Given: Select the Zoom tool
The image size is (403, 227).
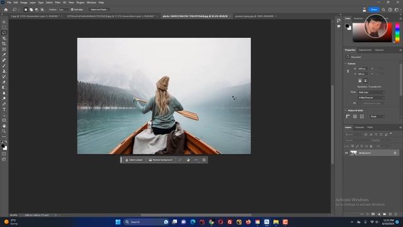Looking at the screenshot, I should [x=4, y=131].
